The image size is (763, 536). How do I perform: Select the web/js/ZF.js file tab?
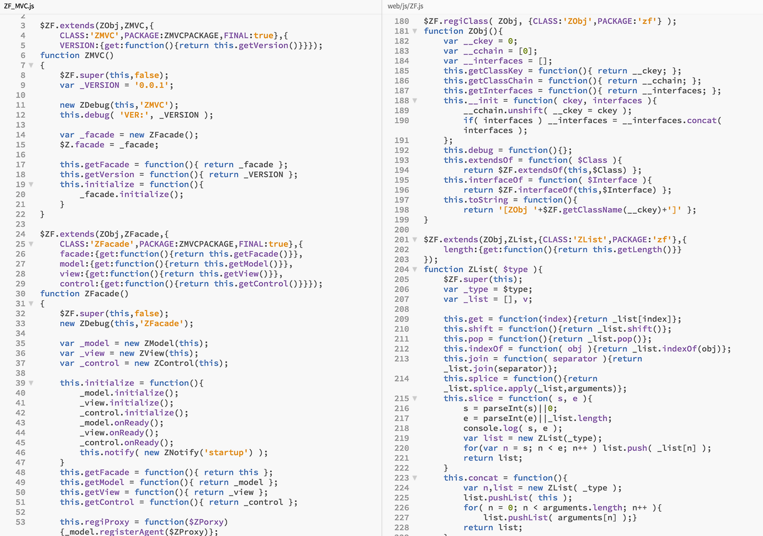pyautogui.click(x=405, y=5)
